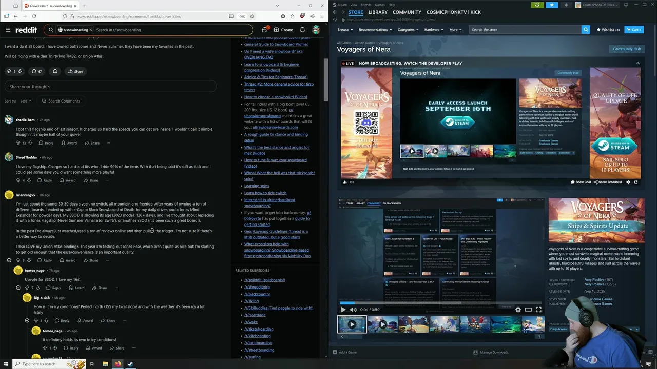Reply to charlie-bam's comment
Viewport: 657px width, 369px height.
coord(46,143)
